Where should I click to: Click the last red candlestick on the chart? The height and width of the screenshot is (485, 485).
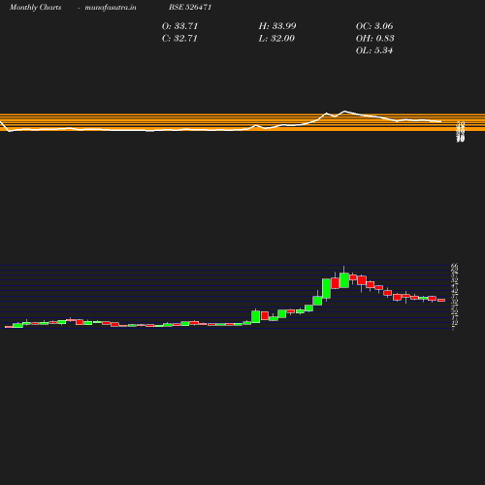441,300
